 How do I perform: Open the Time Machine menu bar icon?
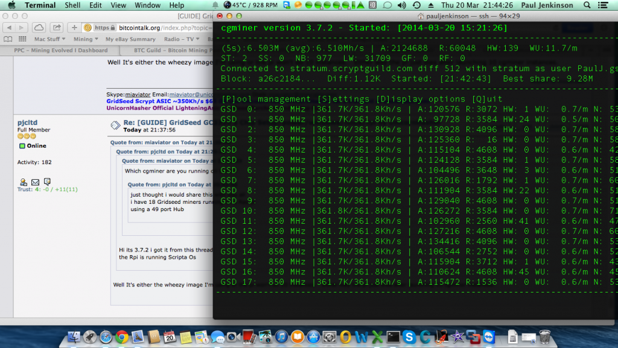tap(416, 5)
